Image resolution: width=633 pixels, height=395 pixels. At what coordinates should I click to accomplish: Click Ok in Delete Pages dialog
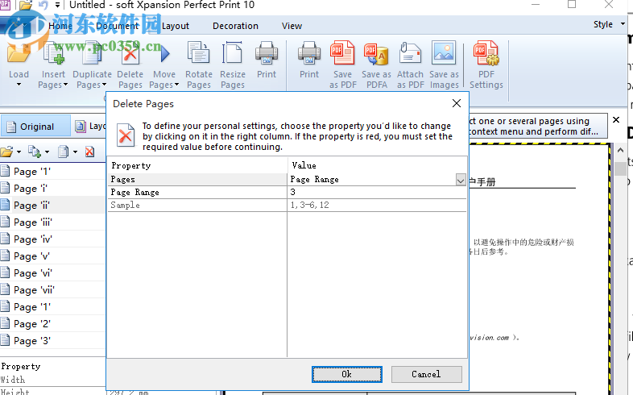click(x=347, y=374)
